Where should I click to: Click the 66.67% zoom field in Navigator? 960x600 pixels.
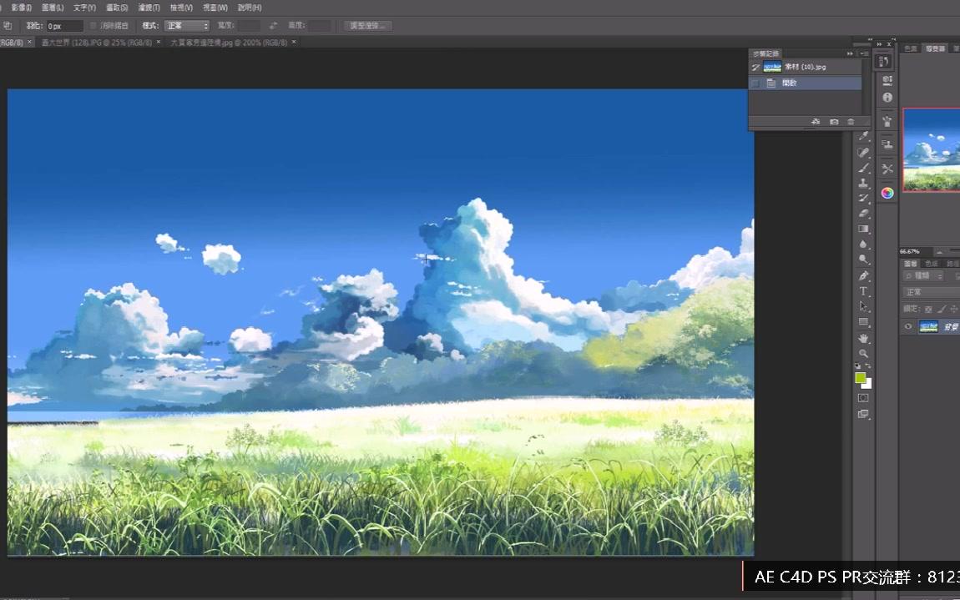pos(910,251)
